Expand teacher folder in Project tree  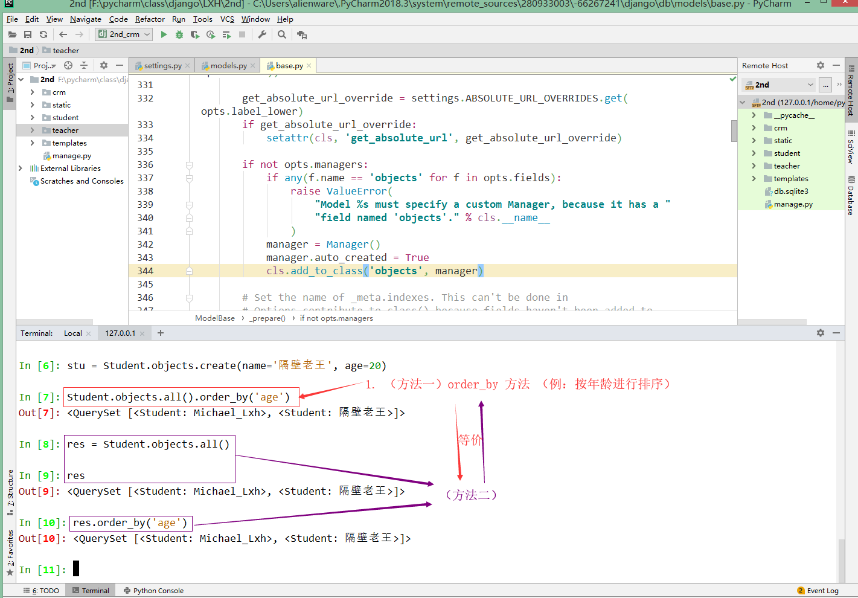pyautogui.click(x=33, y=130)
